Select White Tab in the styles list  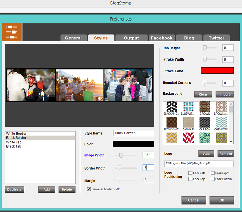[40, 142]
